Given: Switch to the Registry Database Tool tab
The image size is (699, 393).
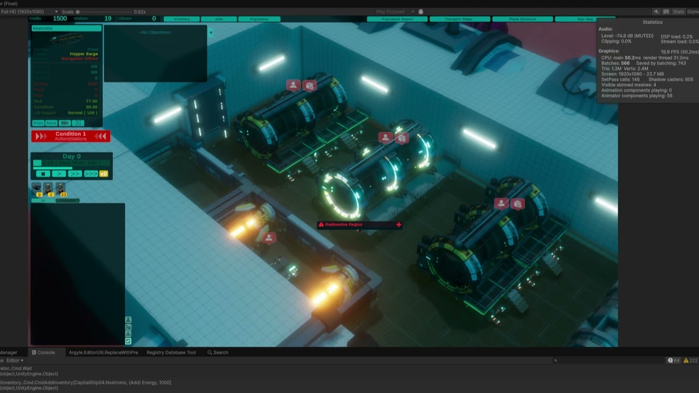Looking at the screenshot, I should pos(172,352).
